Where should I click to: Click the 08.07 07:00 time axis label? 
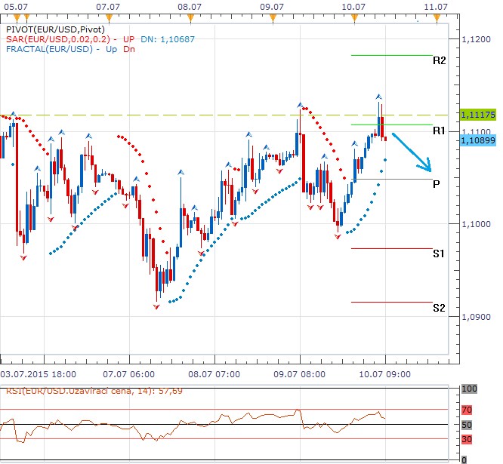pos(214,374)
